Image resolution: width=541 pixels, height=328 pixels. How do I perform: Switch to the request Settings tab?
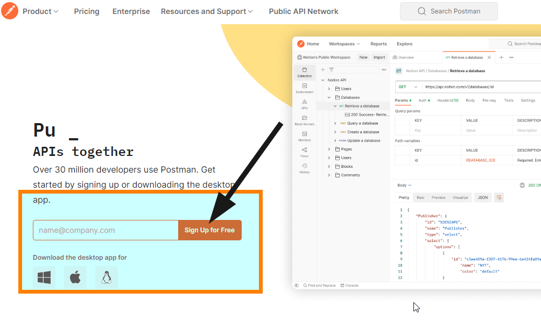click(528, 100)
